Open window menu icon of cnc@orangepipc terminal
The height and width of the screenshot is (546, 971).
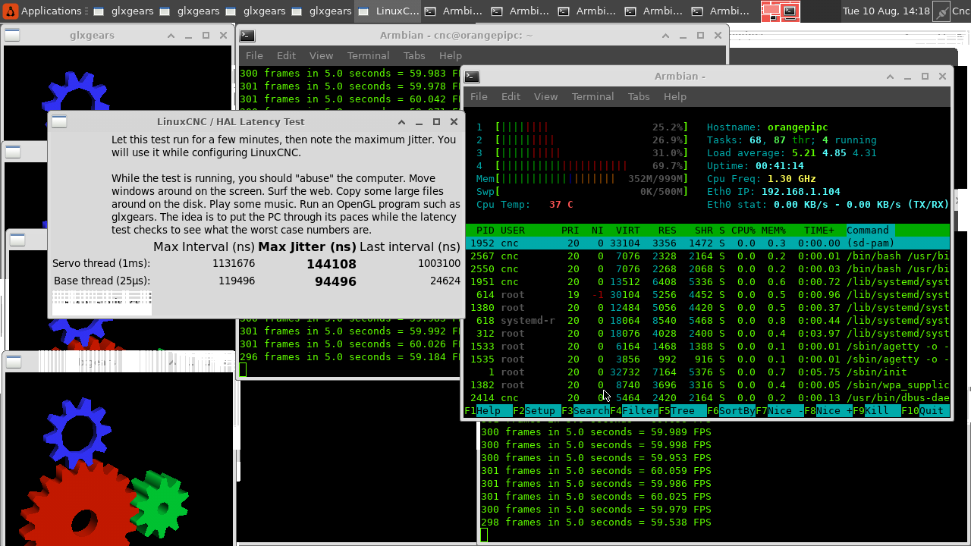pos(247,36)
